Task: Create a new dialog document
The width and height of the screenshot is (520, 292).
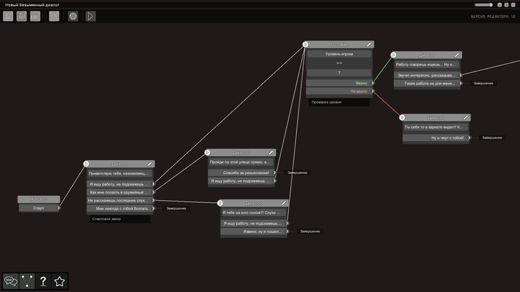Action: (8, 16)
